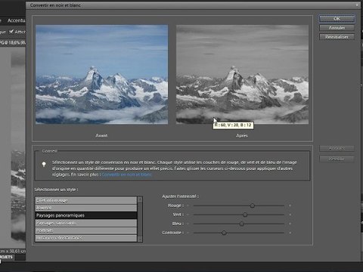Click the Après black-and-white preview image
The width and height of the screenshot is (363, 272).
coord(242,74)
